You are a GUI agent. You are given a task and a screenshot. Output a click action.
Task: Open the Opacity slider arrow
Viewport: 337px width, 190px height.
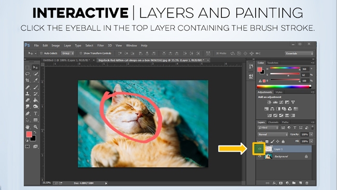[311, 134]
